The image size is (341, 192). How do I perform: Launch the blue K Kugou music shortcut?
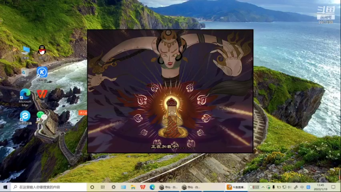tap(42, 74)
